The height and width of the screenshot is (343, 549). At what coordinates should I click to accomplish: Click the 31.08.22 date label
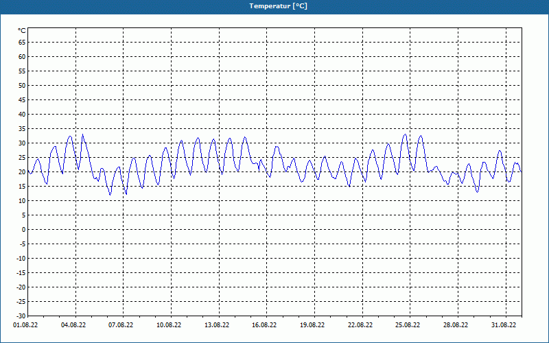(503, 325)
